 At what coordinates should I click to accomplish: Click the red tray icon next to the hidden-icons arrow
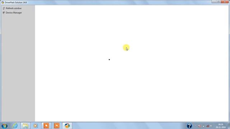click(199, 126)
